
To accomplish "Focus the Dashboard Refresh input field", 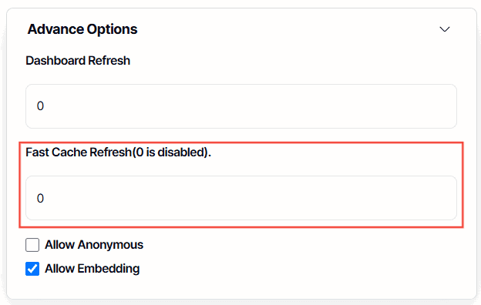I will 241,106.
